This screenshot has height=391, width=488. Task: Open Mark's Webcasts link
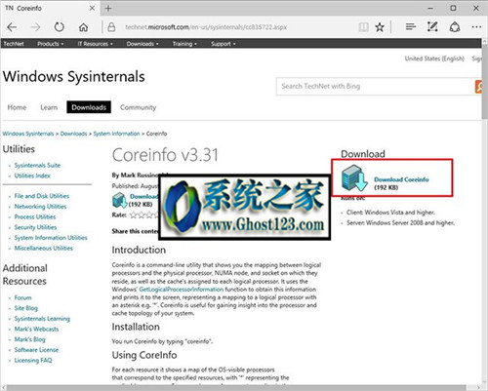(36, 329)
